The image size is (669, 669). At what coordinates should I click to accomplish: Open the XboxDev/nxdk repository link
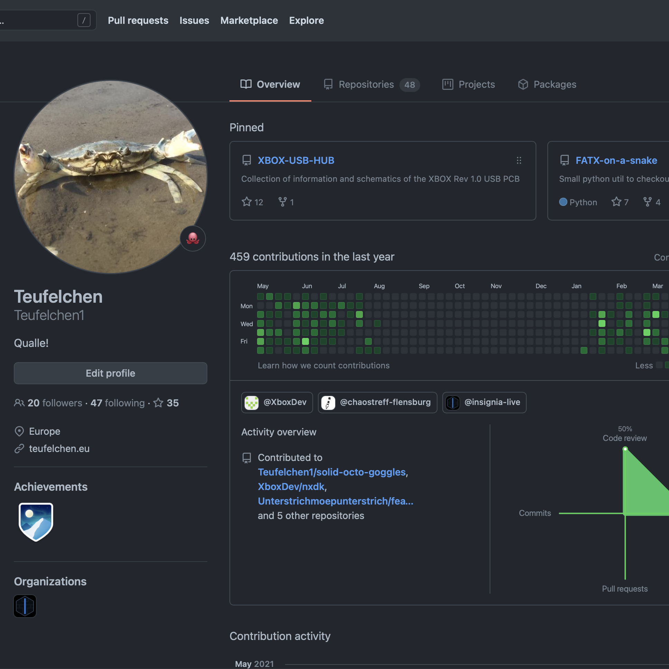point(291,487)
